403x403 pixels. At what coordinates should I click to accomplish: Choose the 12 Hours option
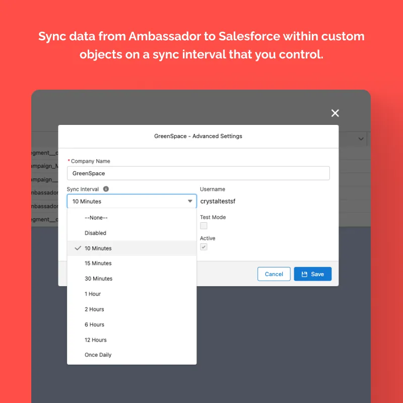coord(131,340)
